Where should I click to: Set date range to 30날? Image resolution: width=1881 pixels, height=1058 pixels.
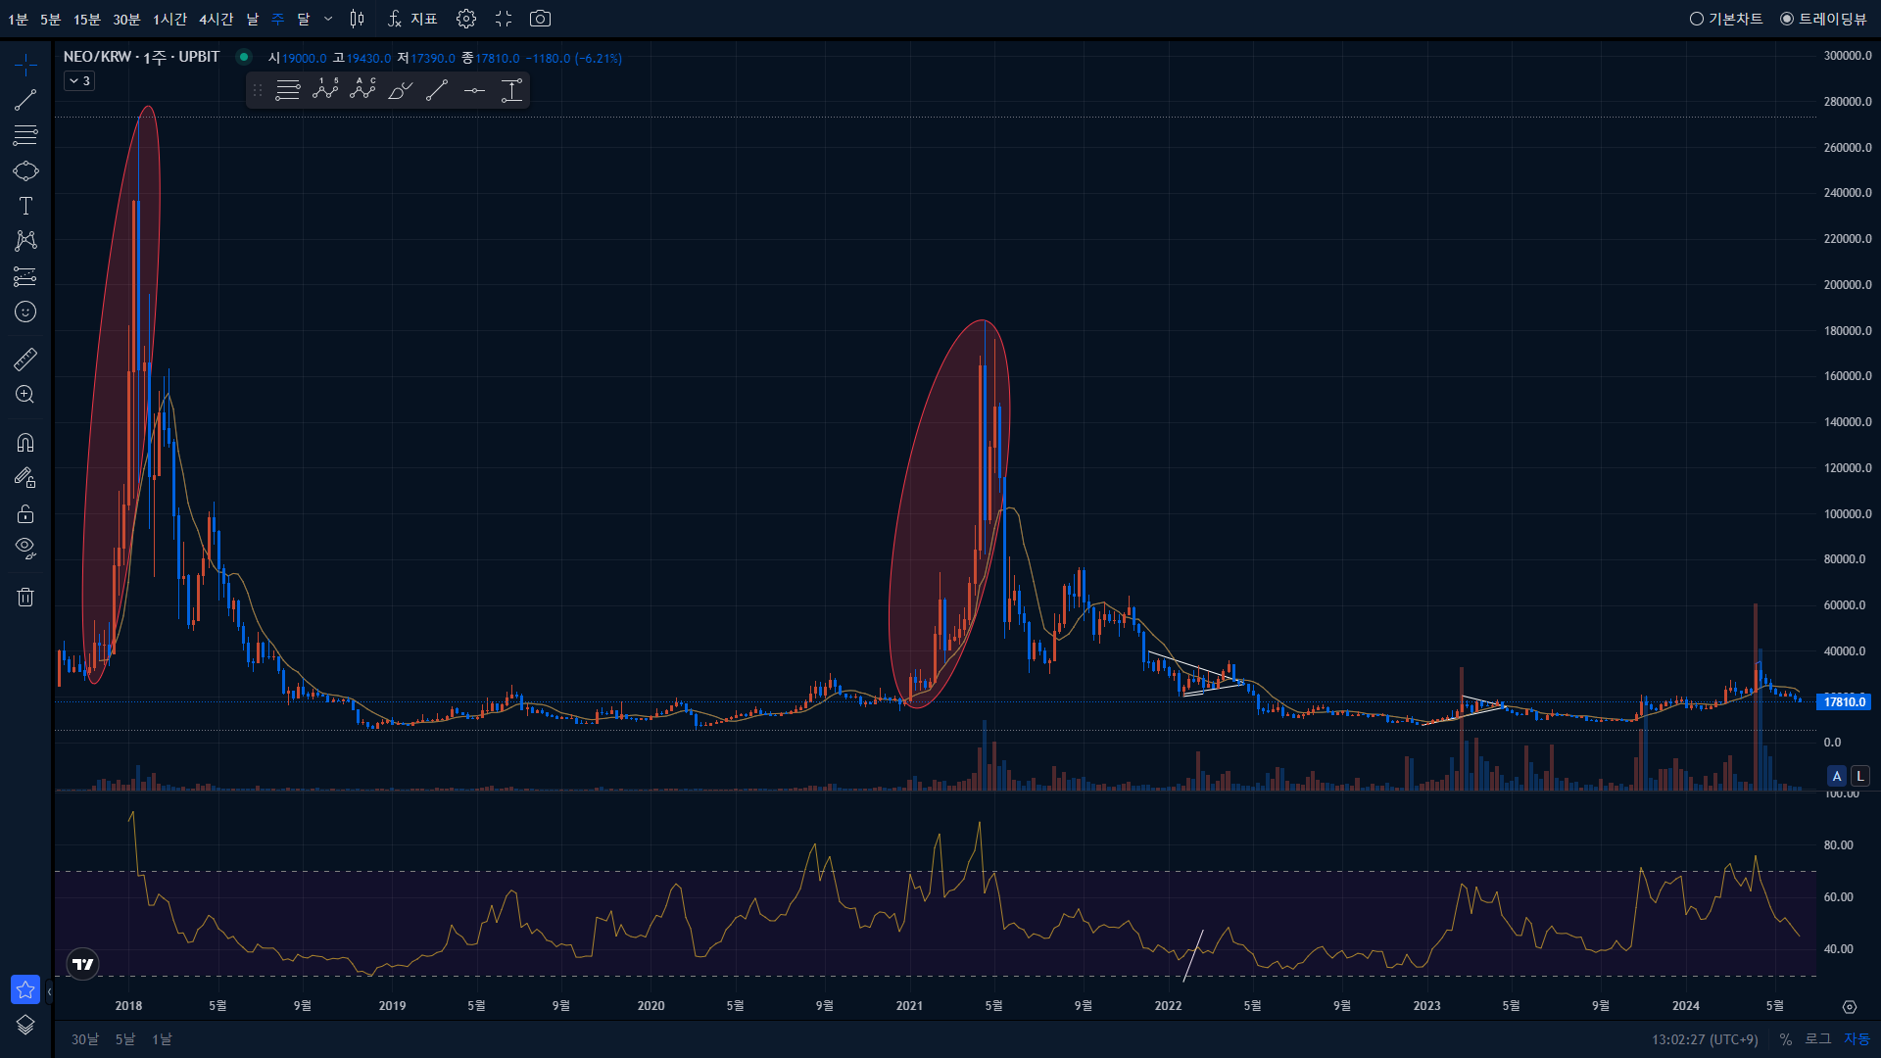point(85,1039)
